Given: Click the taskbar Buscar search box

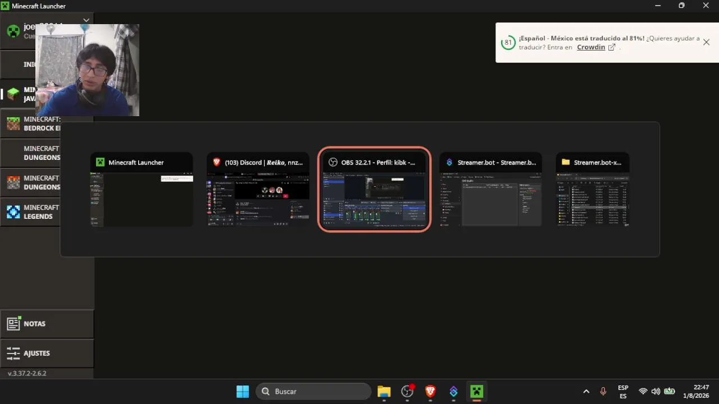Looking at the screenshot, I should [314, 391].
